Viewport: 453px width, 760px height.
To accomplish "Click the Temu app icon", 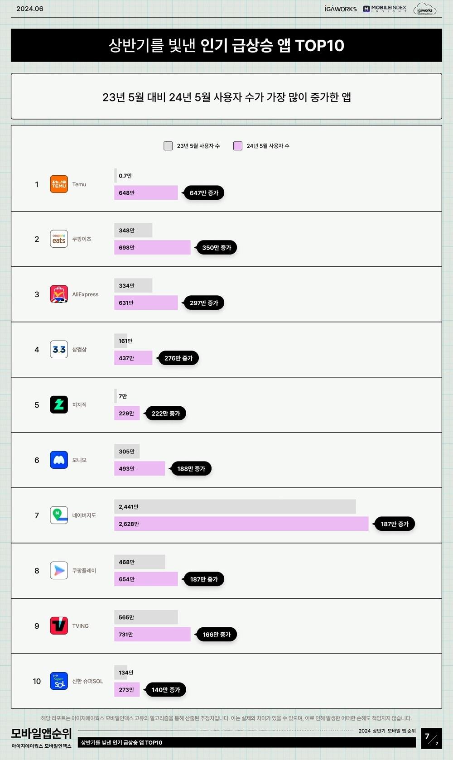I will [59, 184].
